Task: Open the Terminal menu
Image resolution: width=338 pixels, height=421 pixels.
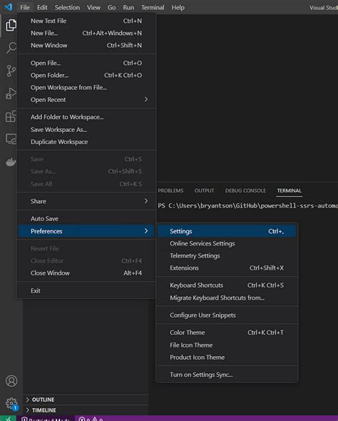Action: tap(153, 8)
